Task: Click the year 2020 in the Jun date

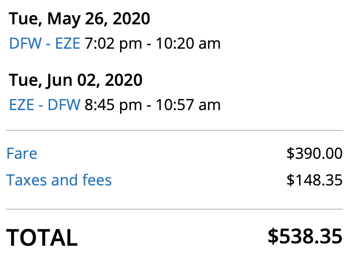Action: pyautogui.click(x=125, y=81)
